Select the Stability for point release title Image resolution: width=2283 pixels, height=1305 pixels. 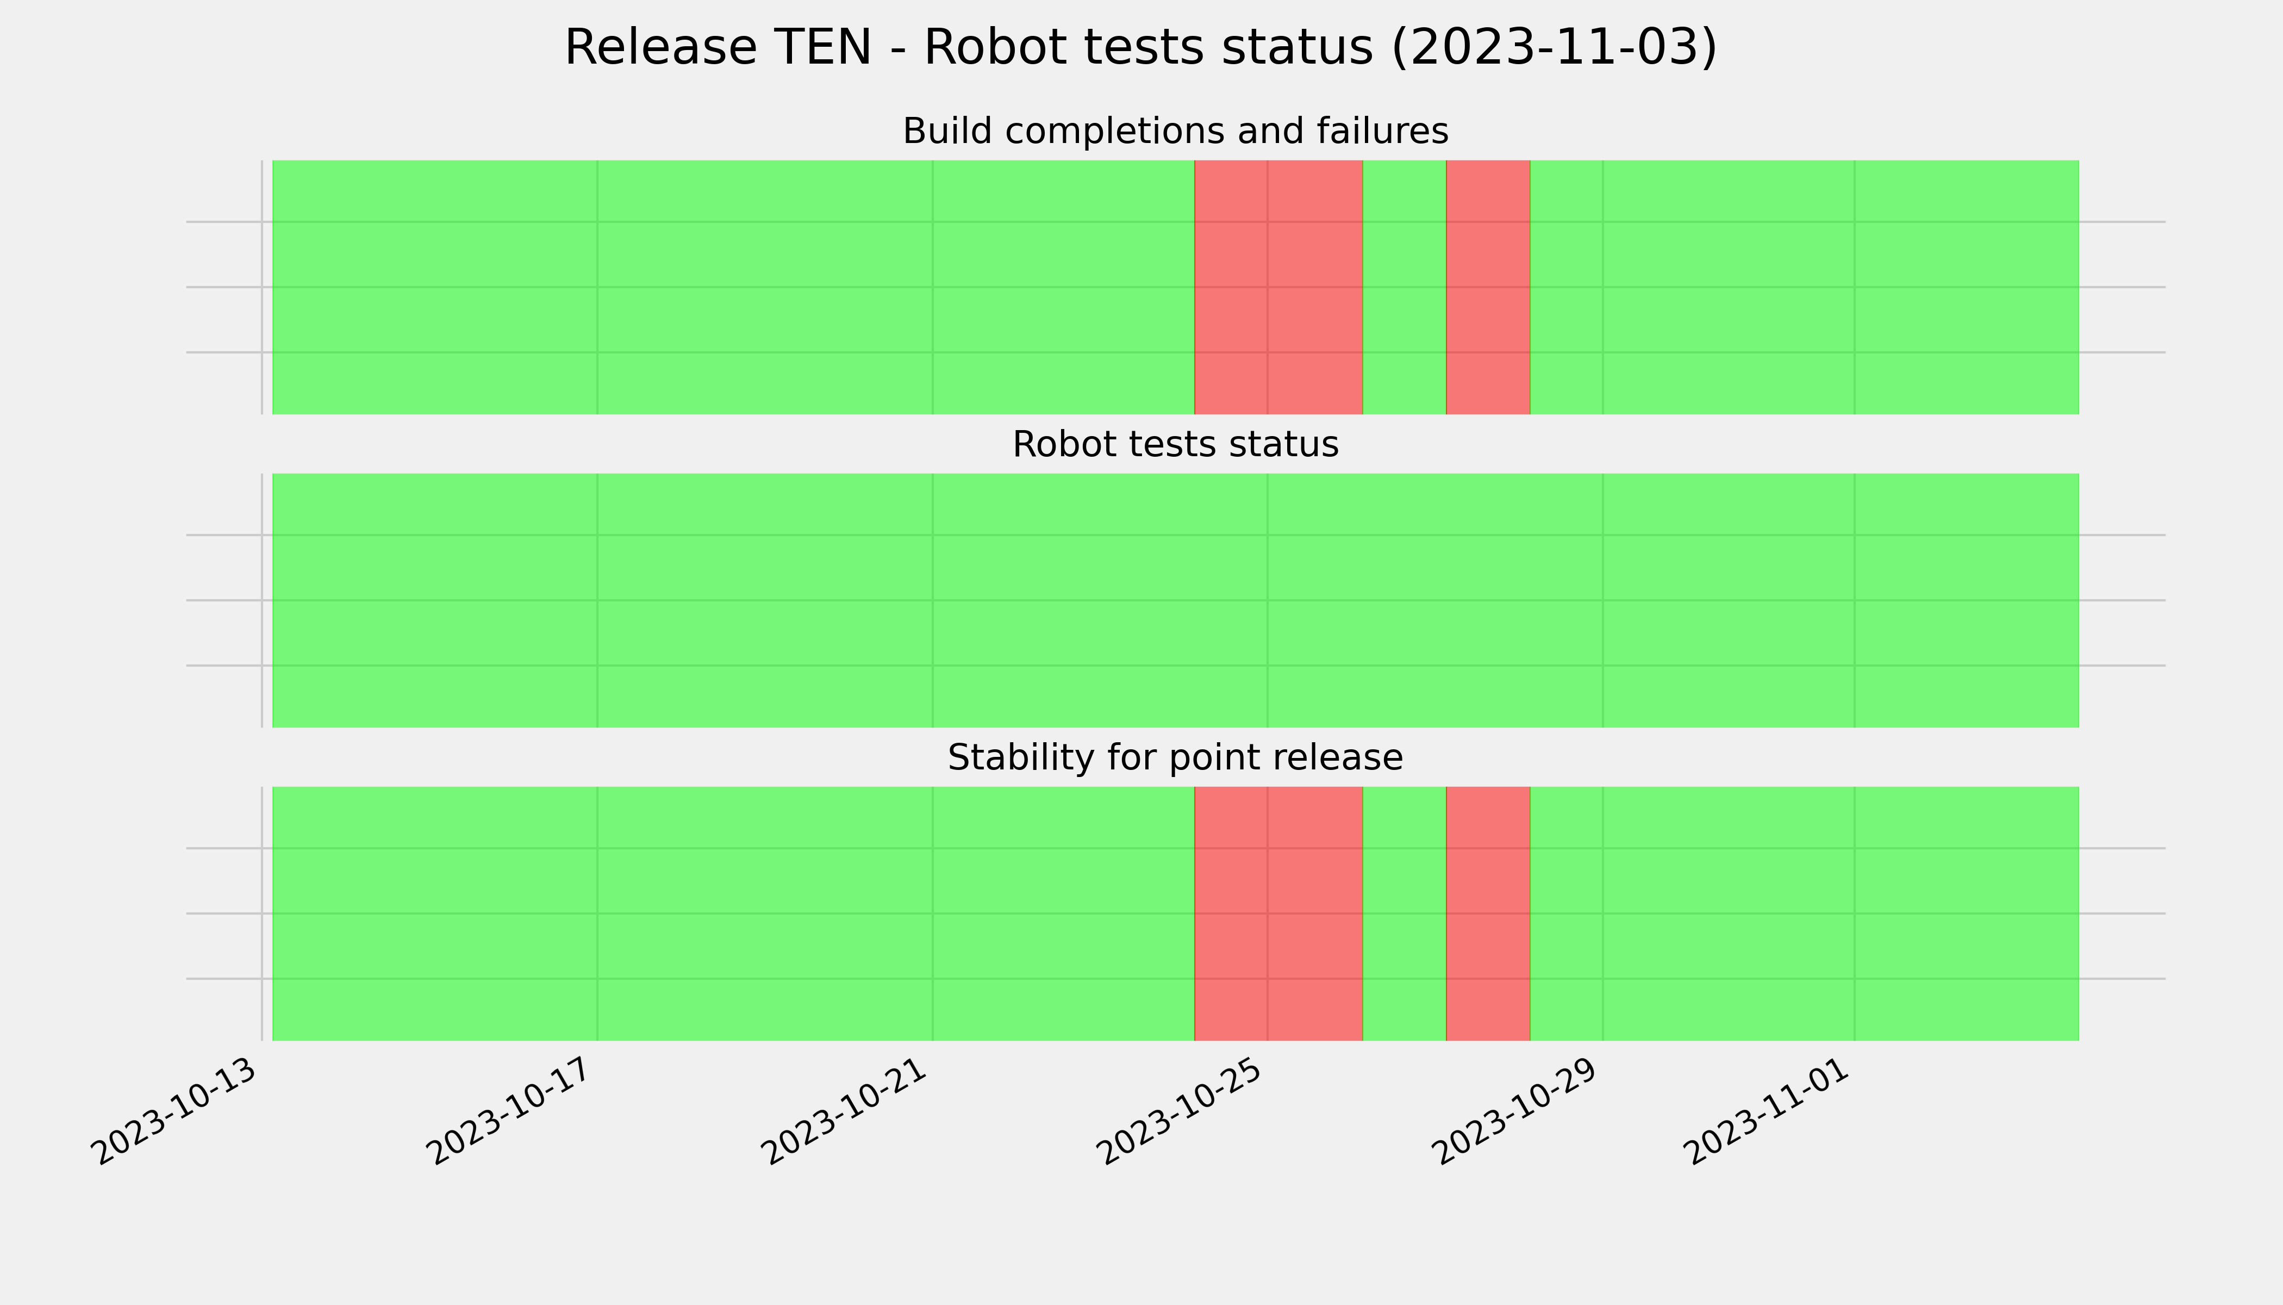click(1175, 759)
